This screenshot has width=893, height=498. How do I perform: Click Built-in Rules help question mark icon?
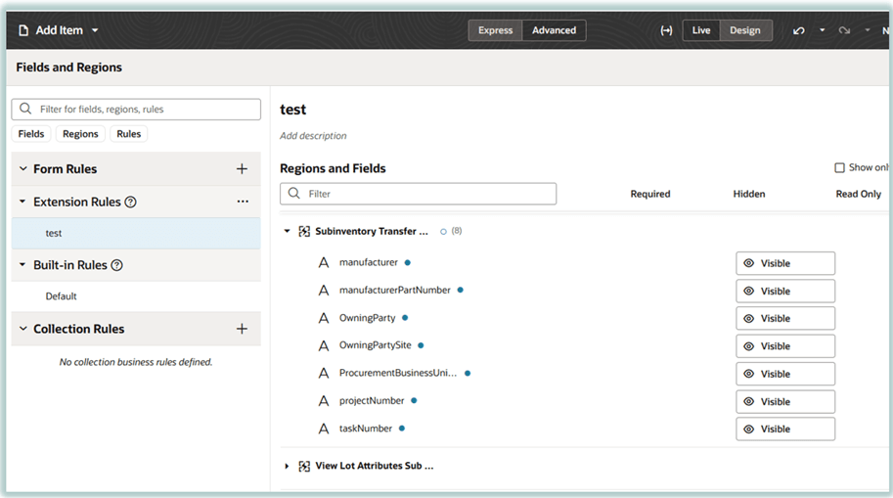pos(116,265)
